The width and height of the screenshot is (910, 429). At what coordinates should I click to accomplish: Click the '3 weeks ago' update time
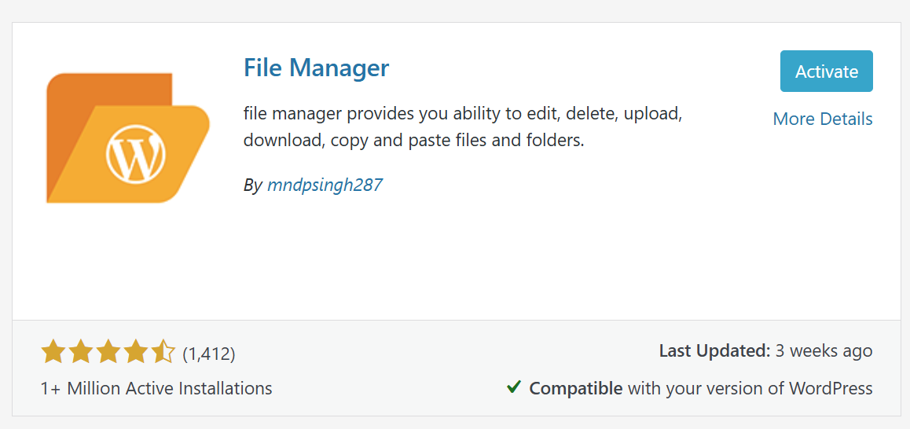click(824, 351)
